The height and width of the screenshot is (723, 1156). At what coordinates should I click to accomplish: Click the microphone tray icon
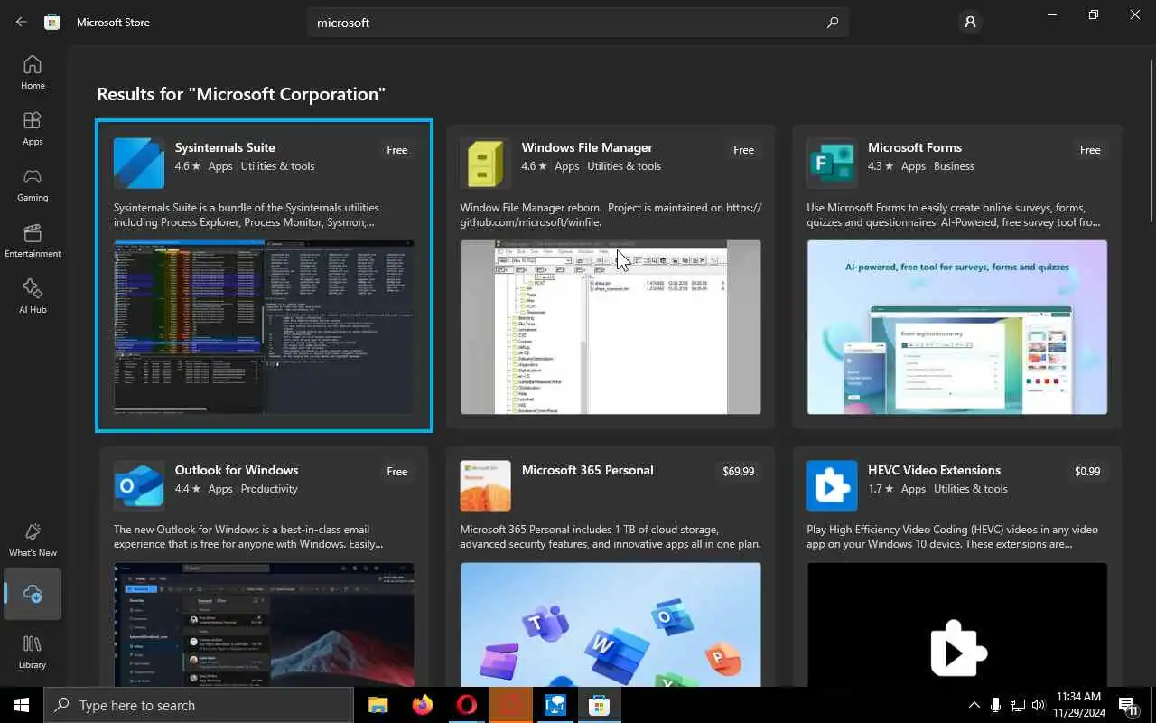click(x=995, y=705)
